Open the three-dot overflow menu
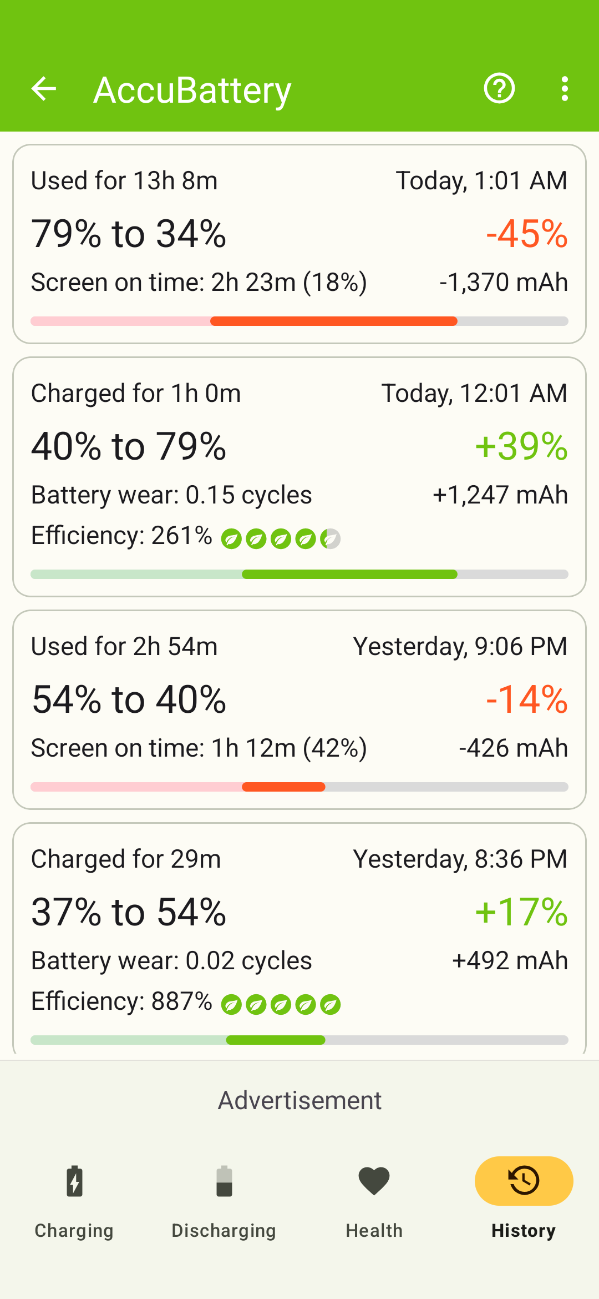 565,89
